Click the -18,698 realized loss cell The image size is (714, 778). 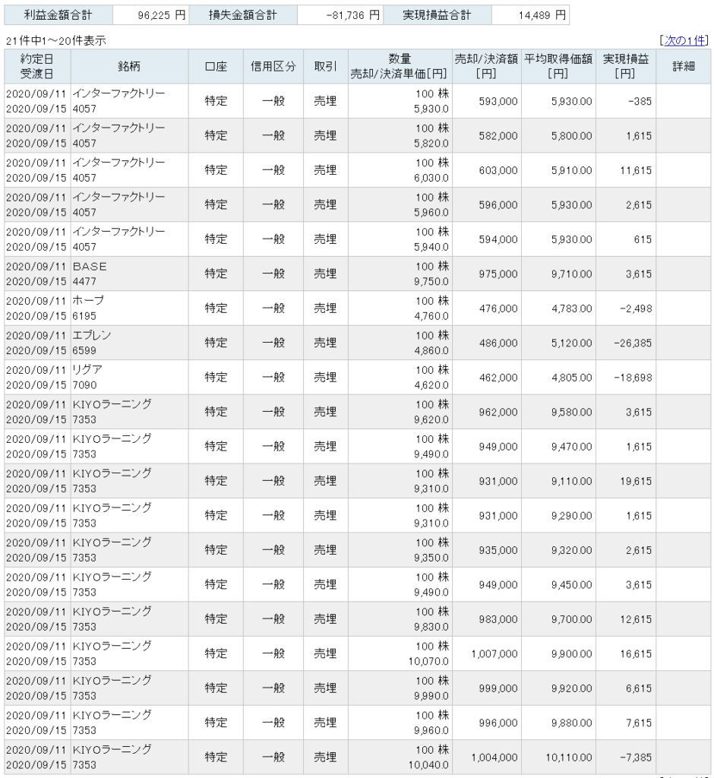(x=626, y=378)
